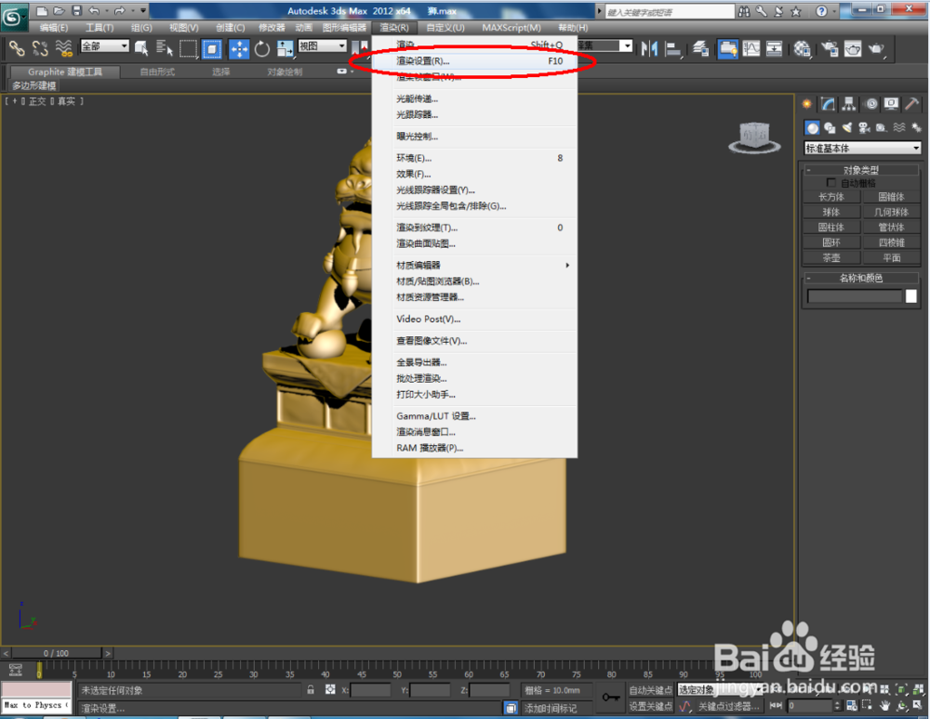The image size is (930, 719).
Task: Open the Schematic View icon
Action: [774, 48]
